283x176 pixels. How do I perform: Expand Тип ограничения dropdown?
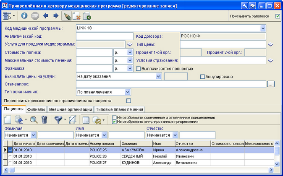click(128, 92)
